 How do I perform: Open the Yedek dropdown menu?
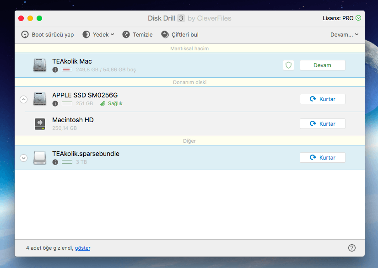pyautogui.click(x=103, y=34)
